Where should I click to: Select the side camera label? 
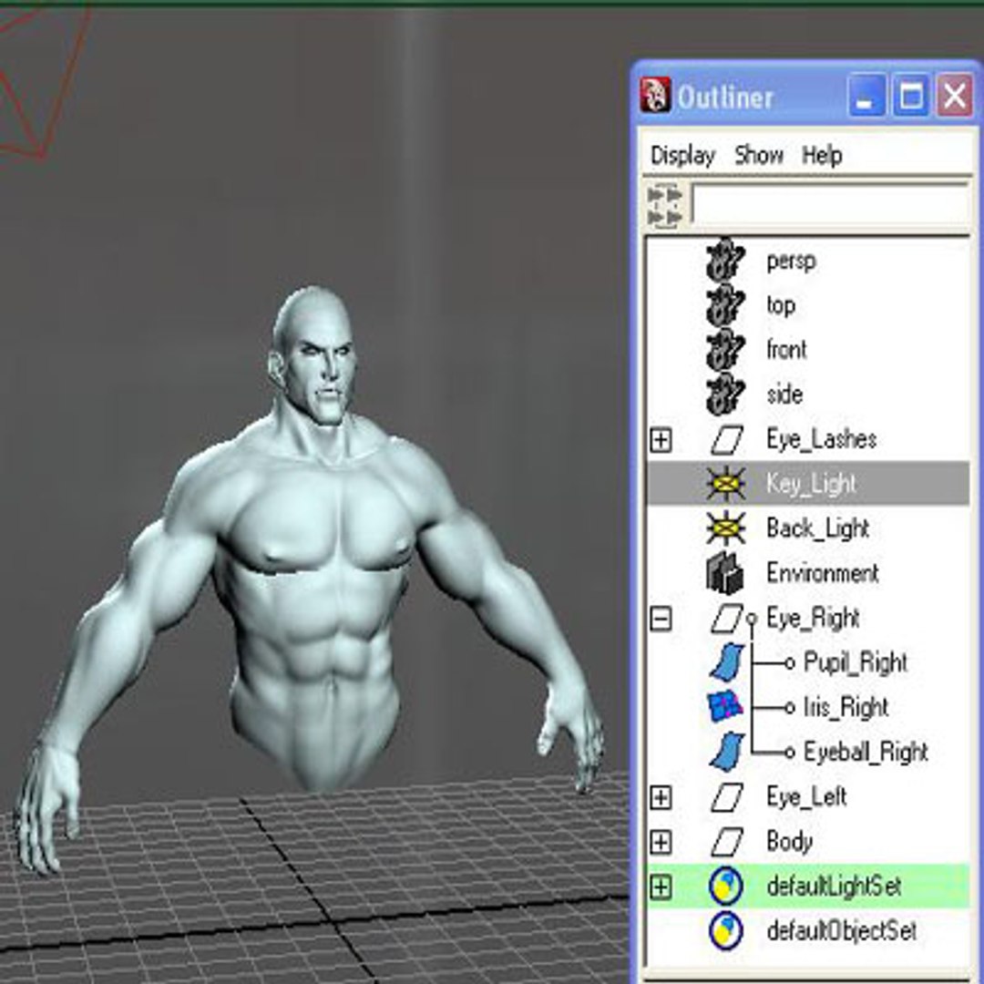784,395
